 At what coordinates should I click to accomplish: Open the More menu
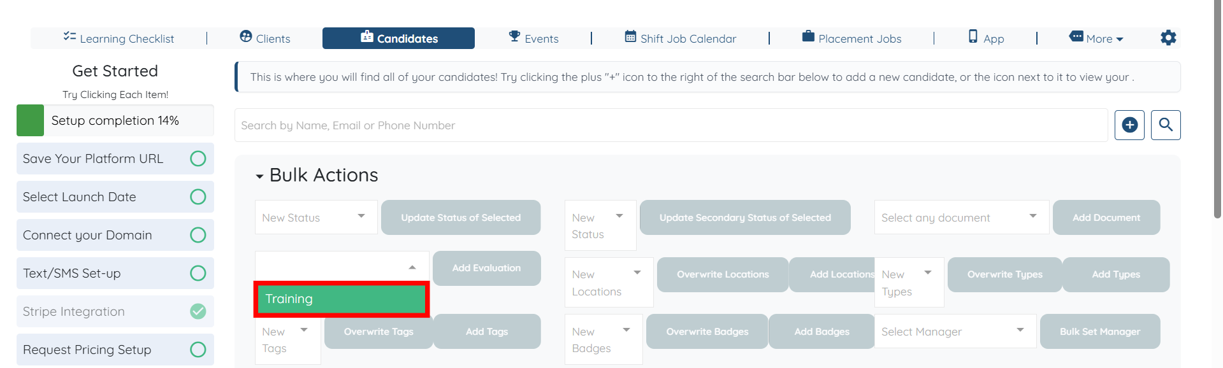pos(1097,38)
